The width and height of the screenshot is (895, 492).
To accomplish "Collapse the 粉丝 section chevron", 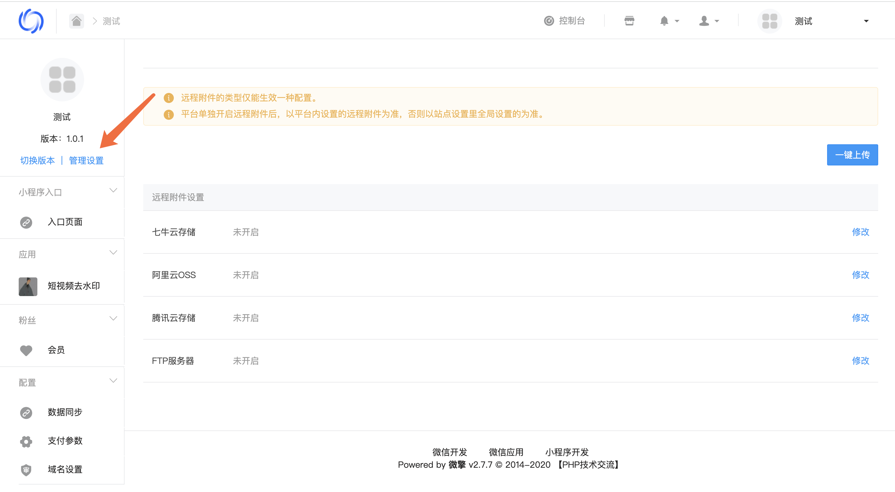I will [x=113, y=318].
